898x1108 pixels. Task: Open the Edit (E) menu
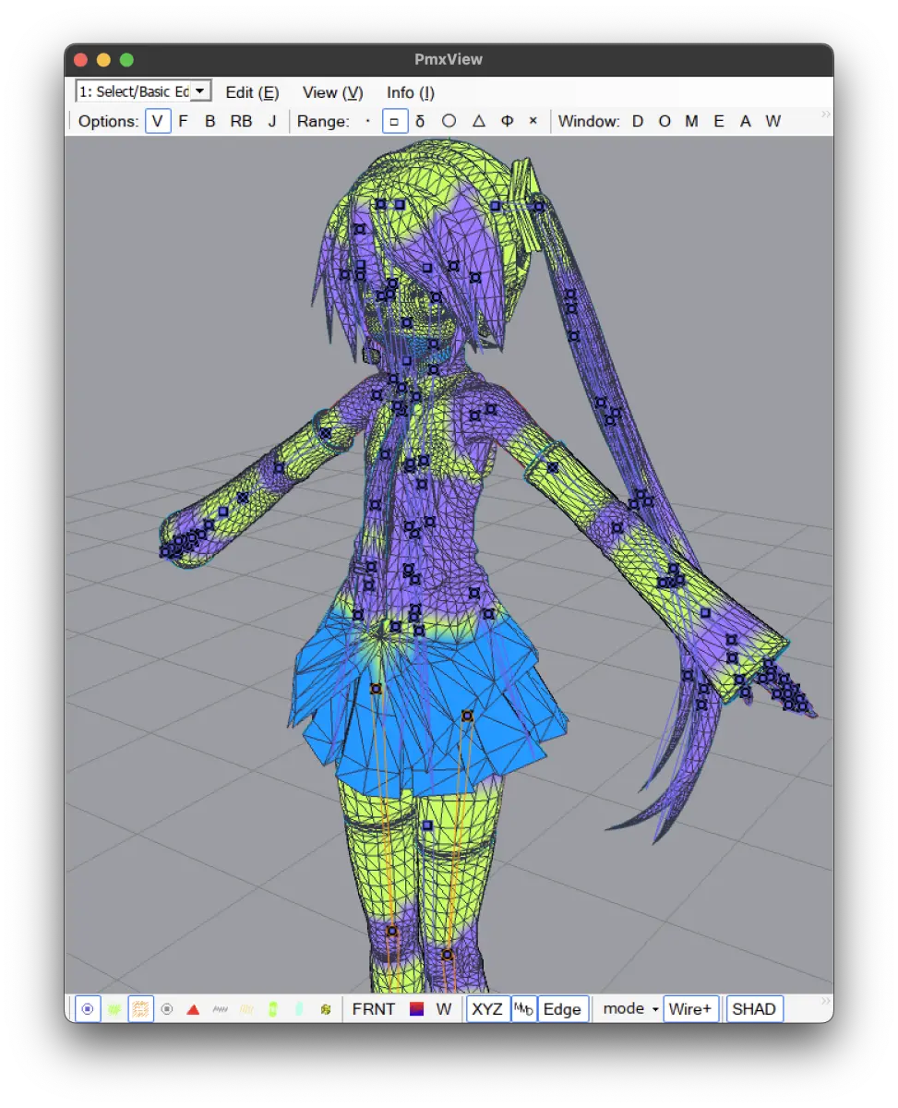pos(252,92)
